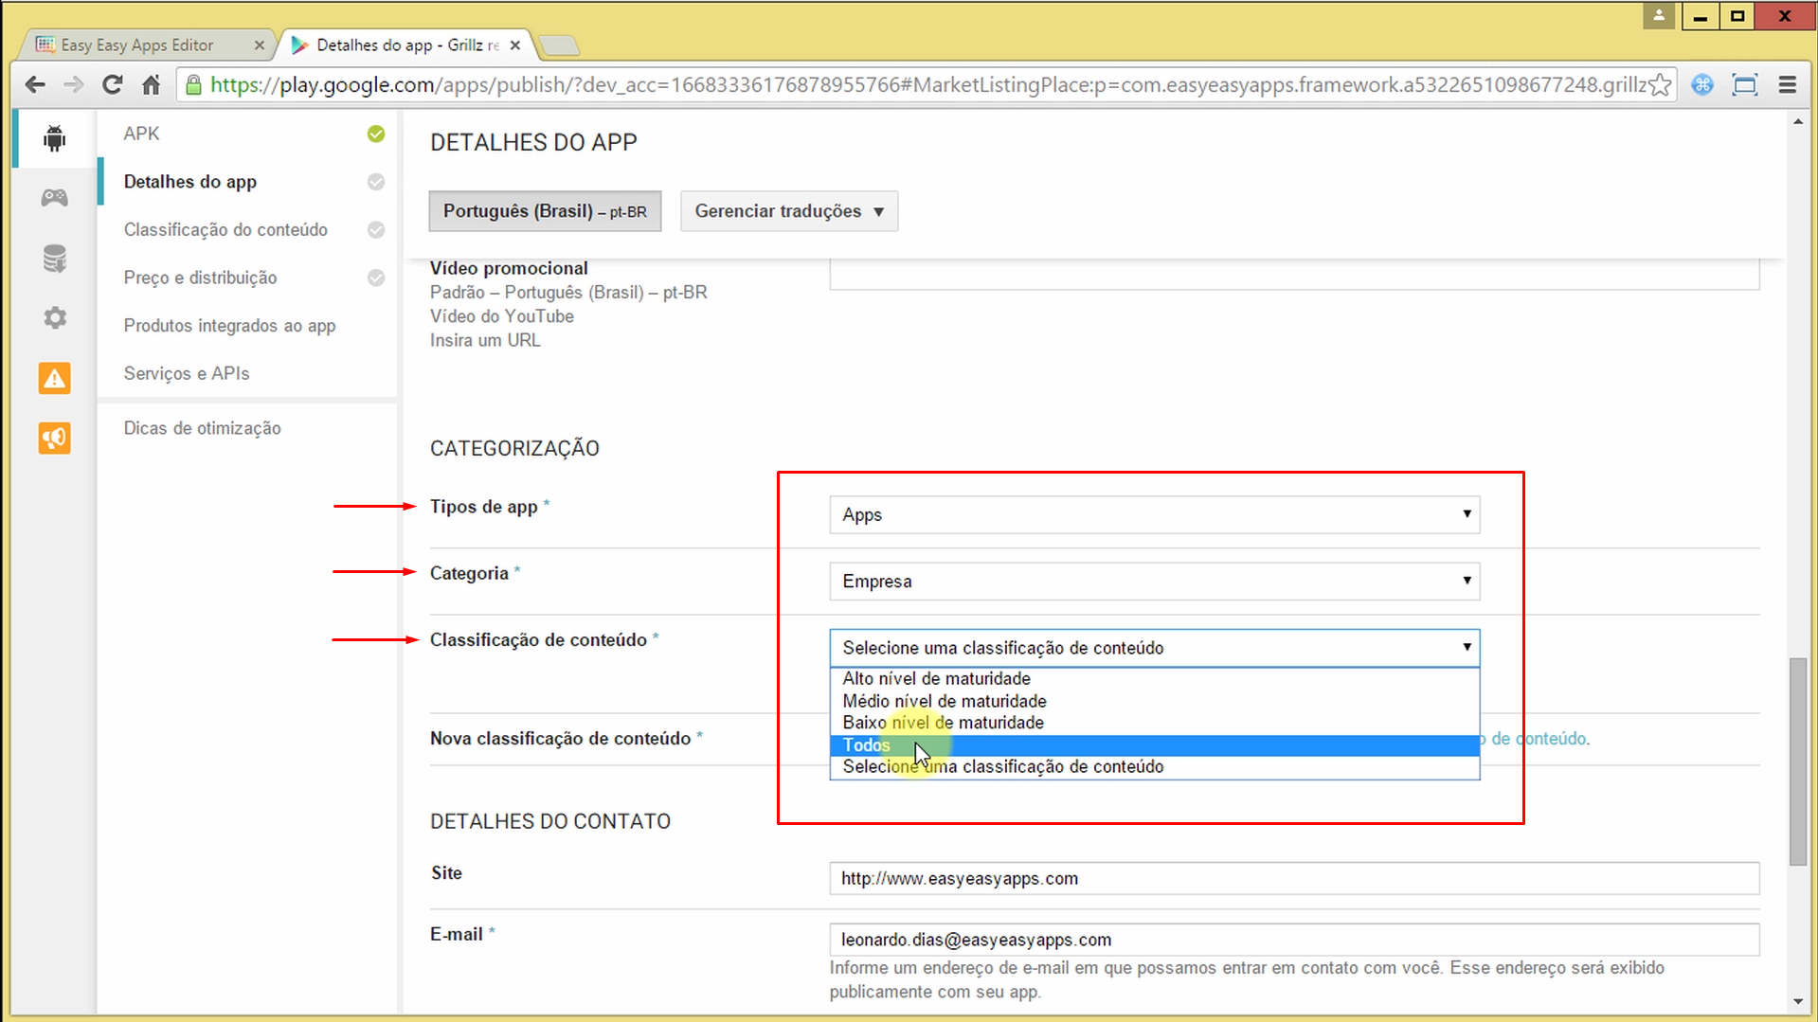Reload the page with browser refresh icon
The height and width of the screenshot is (1022, 1818).
click(112, 85)
